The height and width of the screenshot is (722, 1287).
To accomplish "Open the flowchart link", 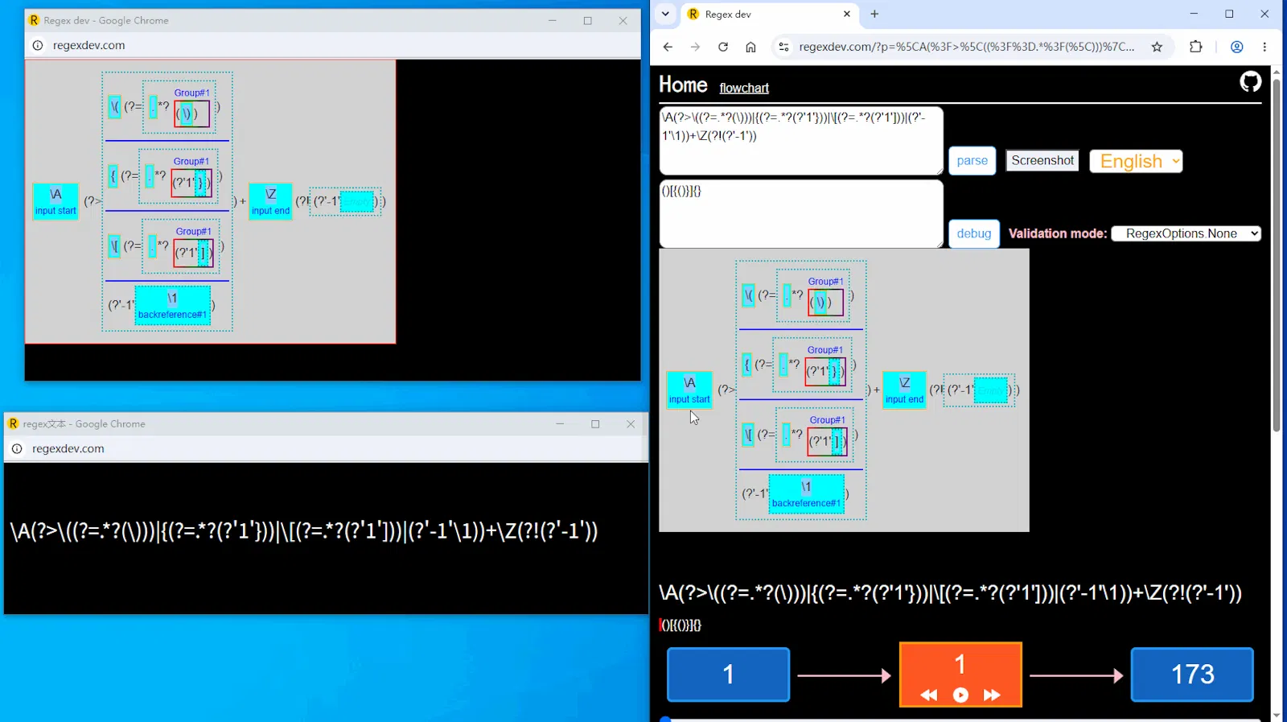I will click(x=744, y=88).
